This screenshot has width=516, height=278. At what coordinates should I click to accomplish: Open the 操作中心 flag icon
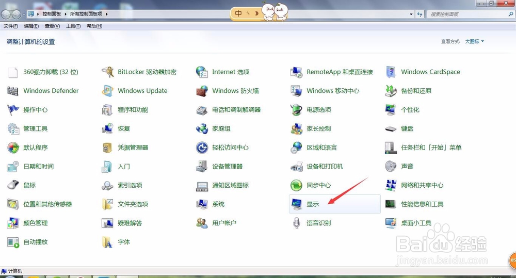(13, 109)
